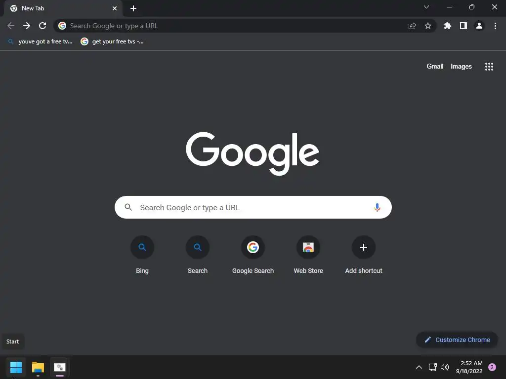Image resolution: width=506 pixels, height=379 pixels.
Task: Open the Google apps grid
Action: pos(489,67)
